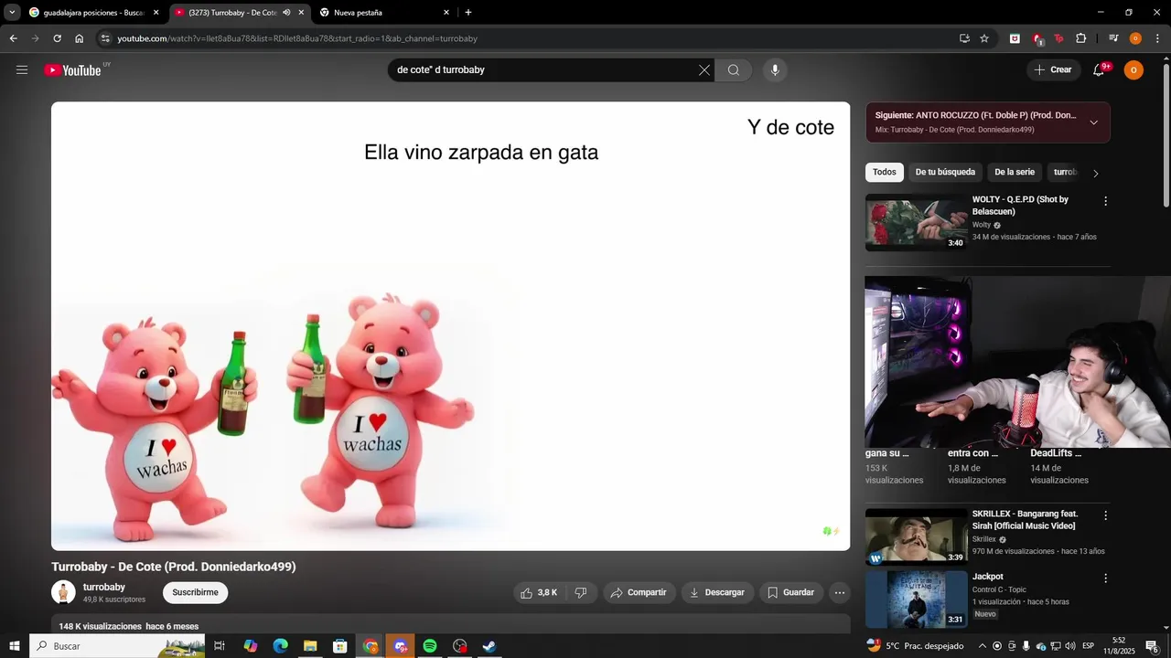The width and height of the screenshot is (1171, 658).
Task: Select the De la serie chip
Action: (x=1015, y=172)
